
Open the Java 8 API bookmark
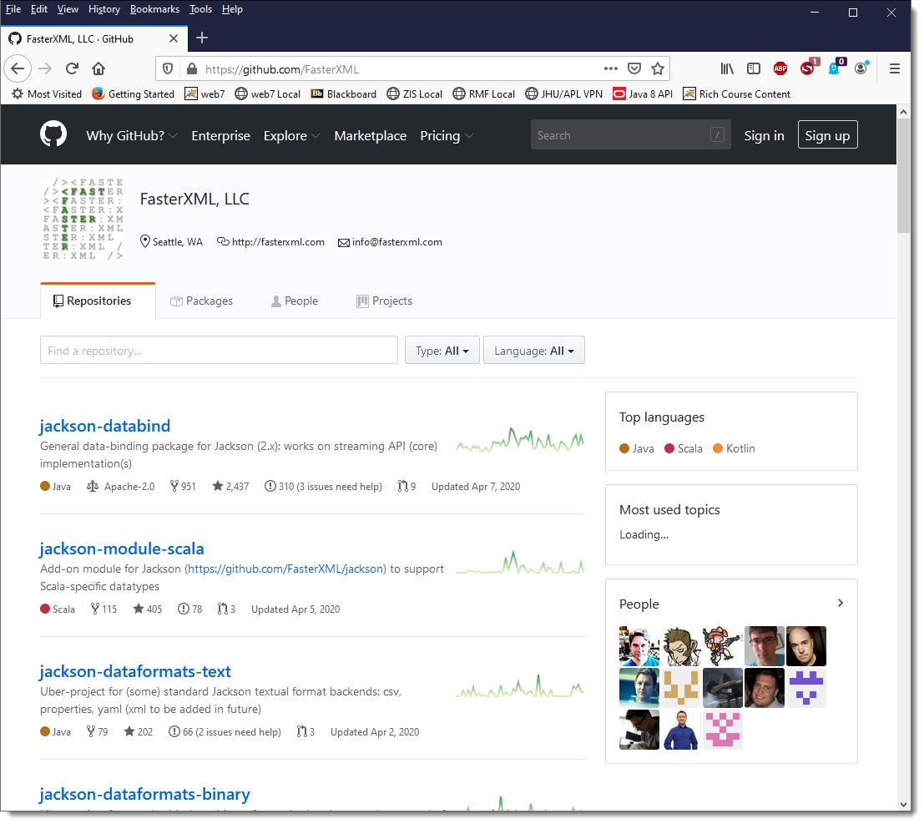coord(644,94)
